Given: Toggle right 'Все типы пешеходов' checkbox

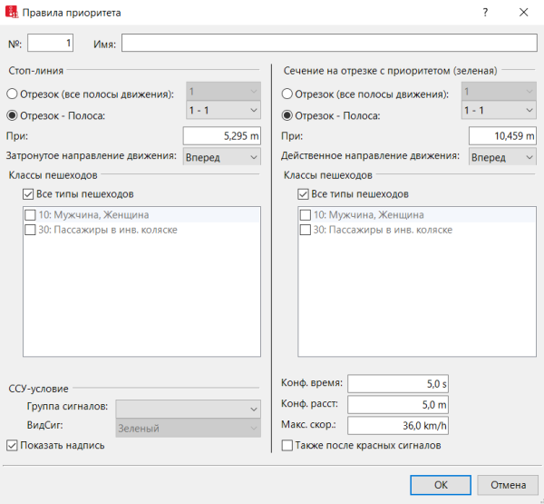Looking at the screenshot, I should (304, 194).
